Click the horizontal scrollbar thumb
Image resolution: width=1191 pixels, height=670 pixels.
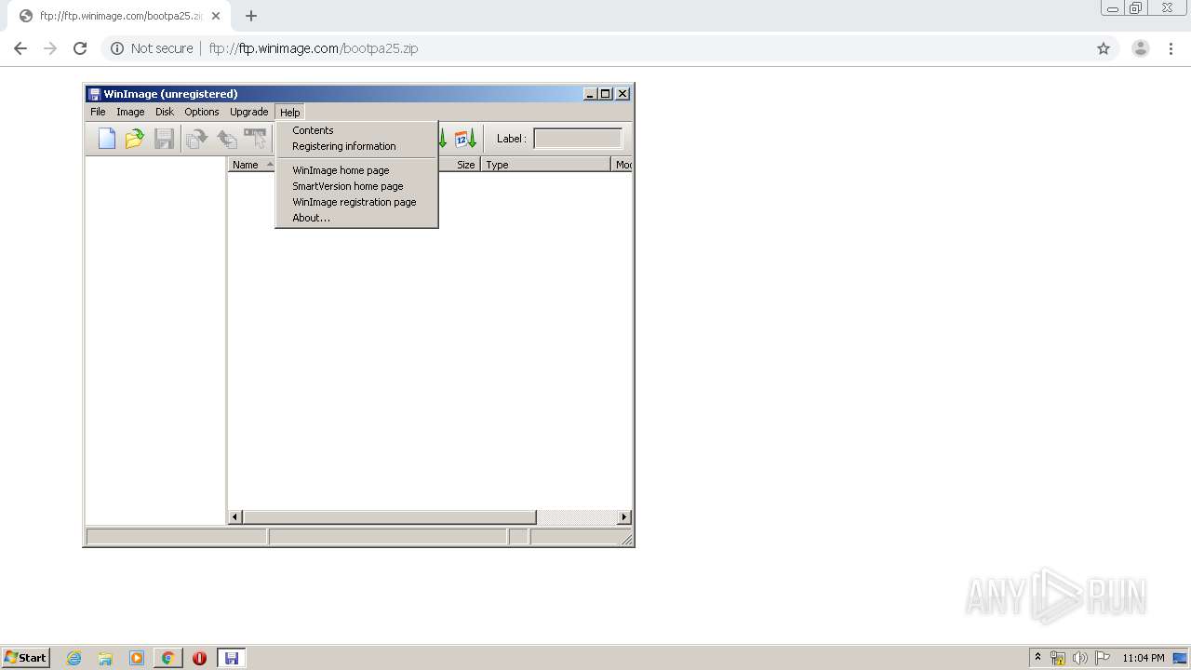[389, 517]
